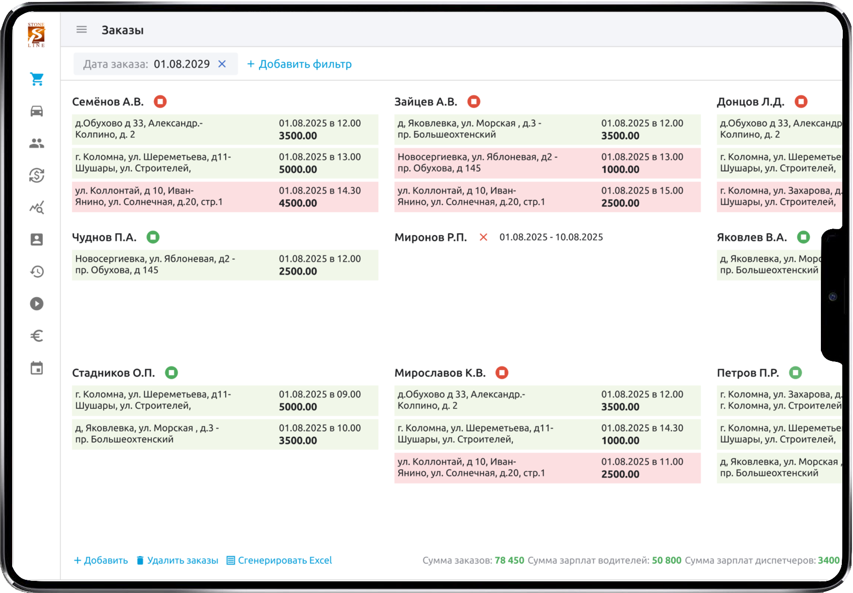Open the shopping cart orders section
Viewport: 853px width, 593px height.
pyautogui.click(x=37, y=79)
